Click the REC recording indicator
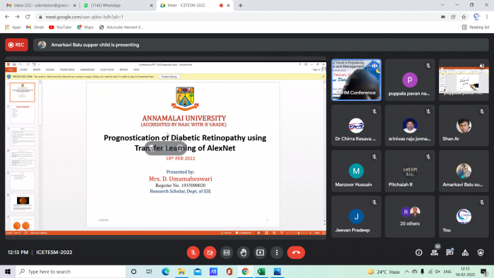This screenshot has width=494, height=278. [x=16, y=44]
